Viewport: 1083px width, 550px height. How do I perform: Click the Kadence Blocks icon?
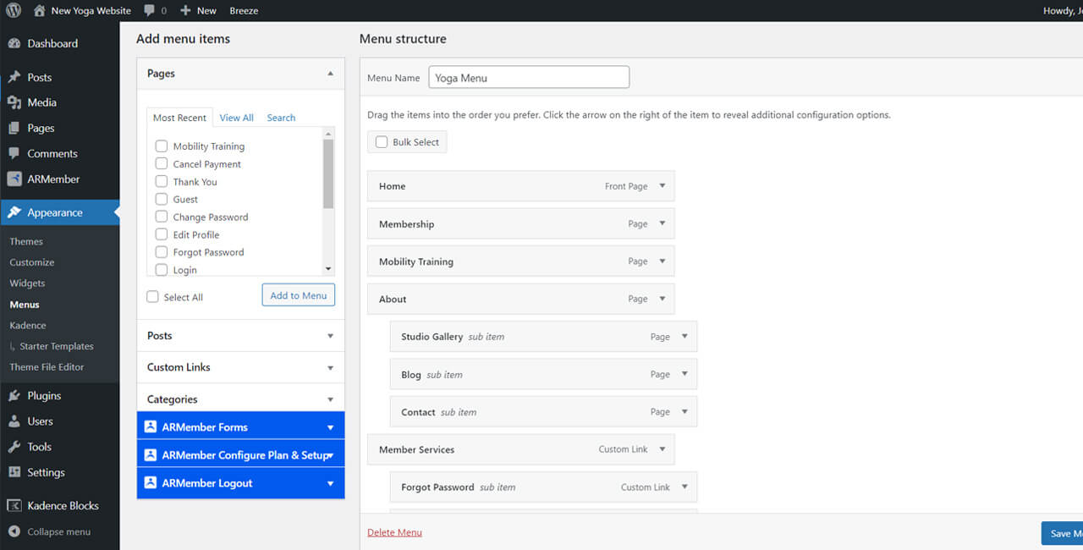pos(14,506)
